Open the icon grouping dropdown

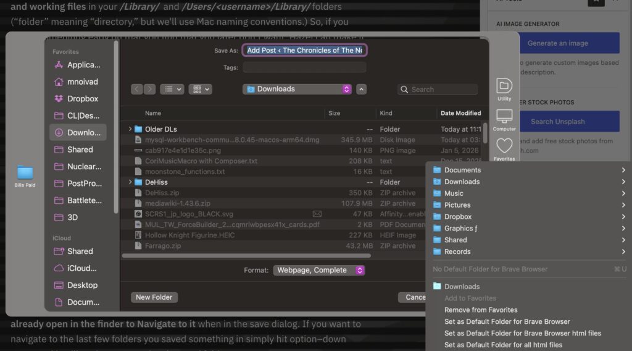[x=201, y=89]
